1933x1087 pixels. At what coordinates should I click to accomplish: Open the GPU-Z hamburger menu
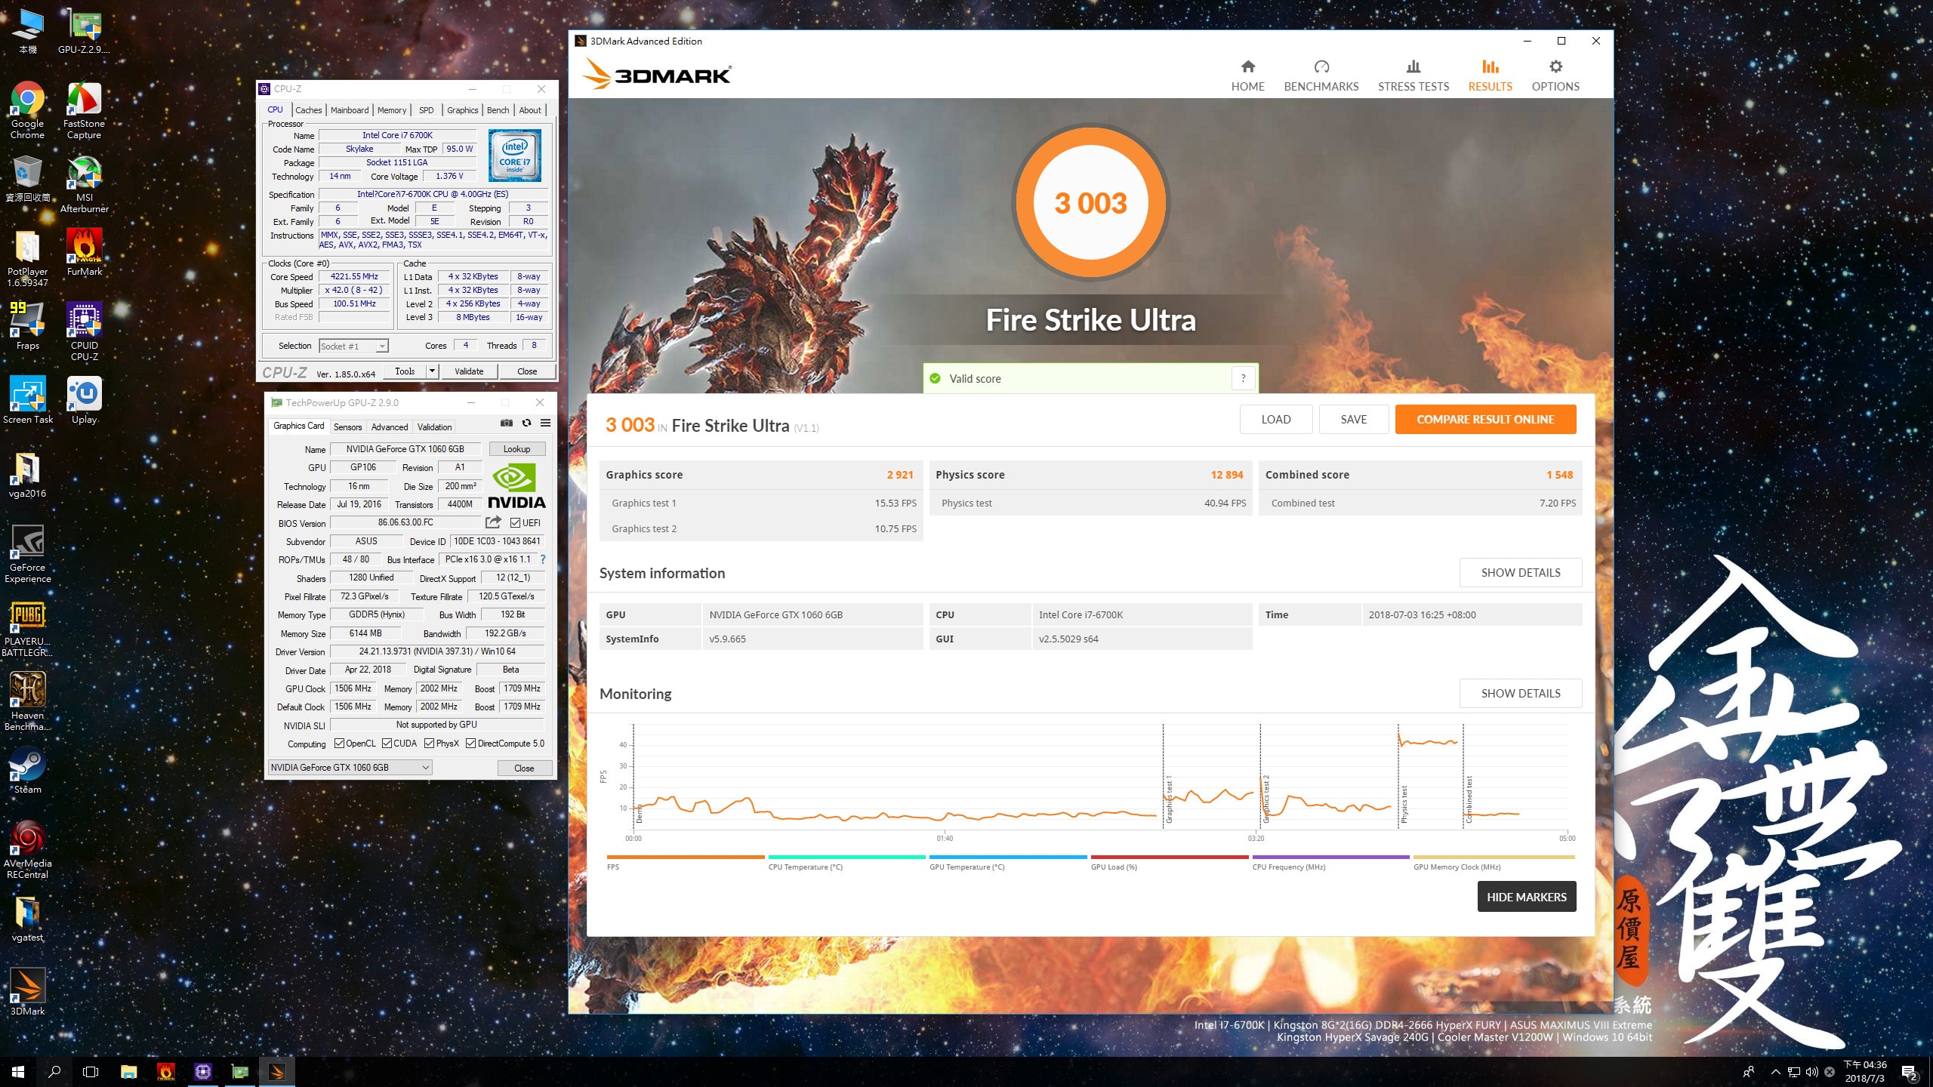click(545, 423)
